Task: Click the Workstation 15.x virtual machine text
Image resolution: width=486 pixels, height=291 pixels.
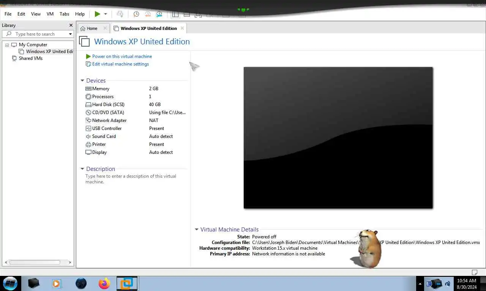Action: click(x=285, y=248)
